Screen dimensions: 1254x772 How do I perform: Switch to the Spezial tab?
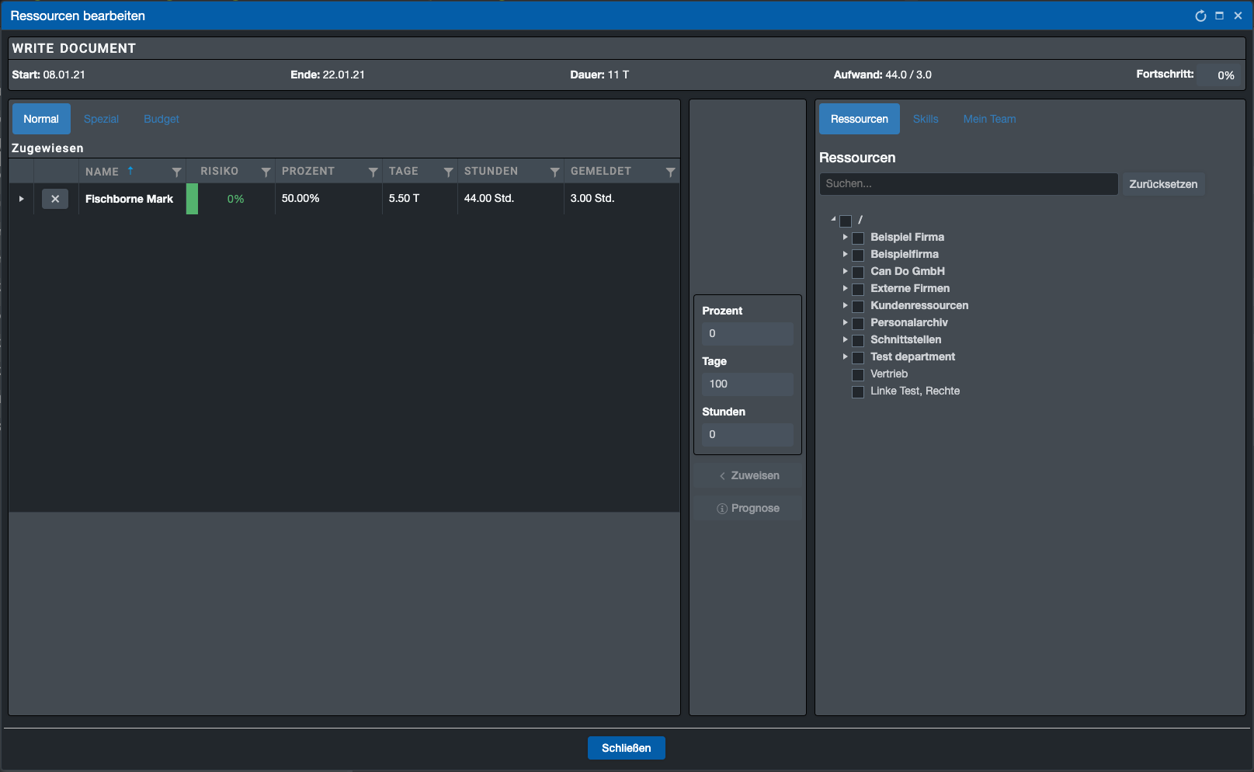101,119
